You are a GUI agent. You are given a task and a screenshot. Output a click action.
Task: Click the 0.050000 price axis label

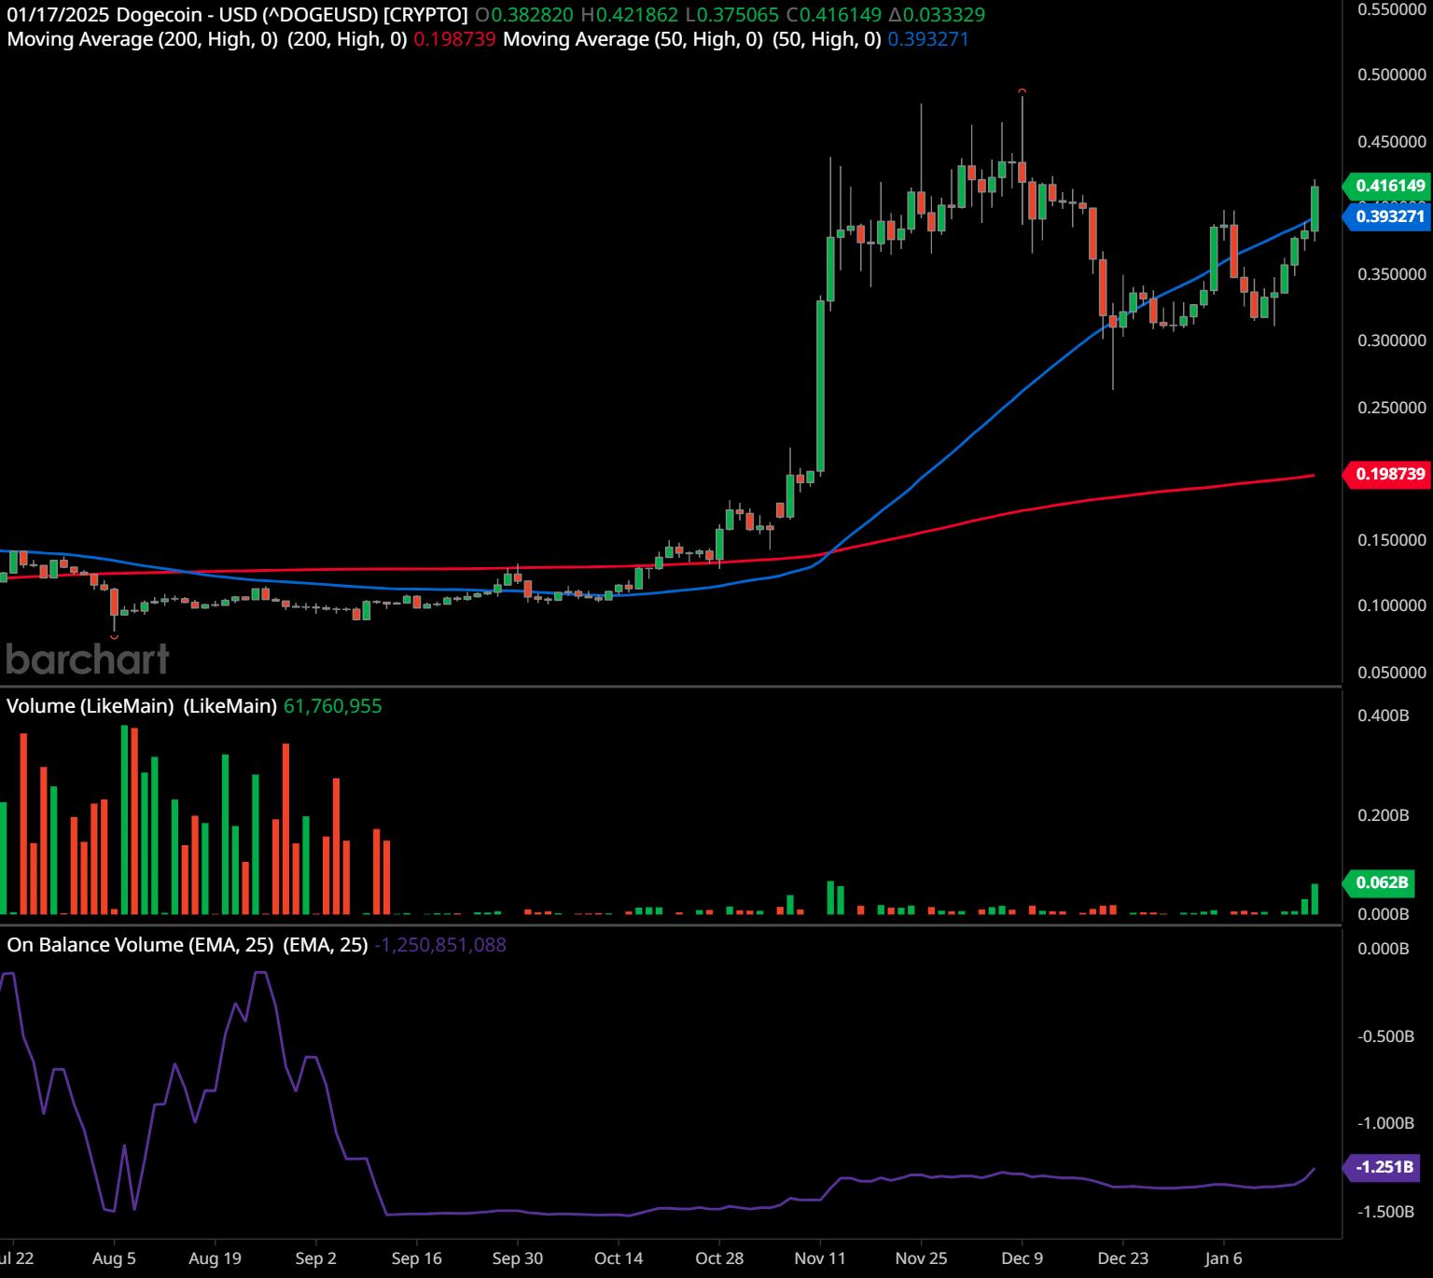(x=1391, y=673)
